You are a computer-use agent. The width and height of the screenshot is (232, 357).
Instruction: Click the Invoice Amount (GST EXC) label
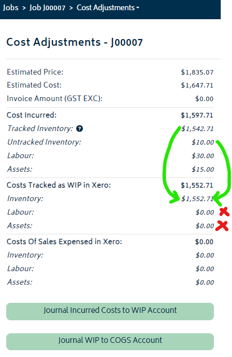point(55,99)
